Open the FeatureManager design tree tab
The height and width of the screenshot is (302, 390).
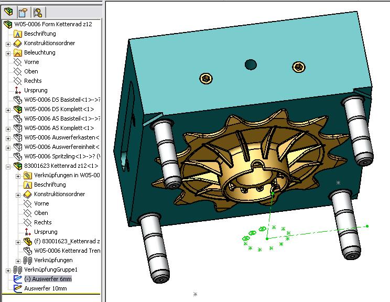[x=8, y=12]
